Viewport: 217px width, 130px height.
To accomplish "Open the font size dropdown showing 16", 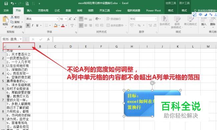I will pyautogui.click(x=66, y=19).
